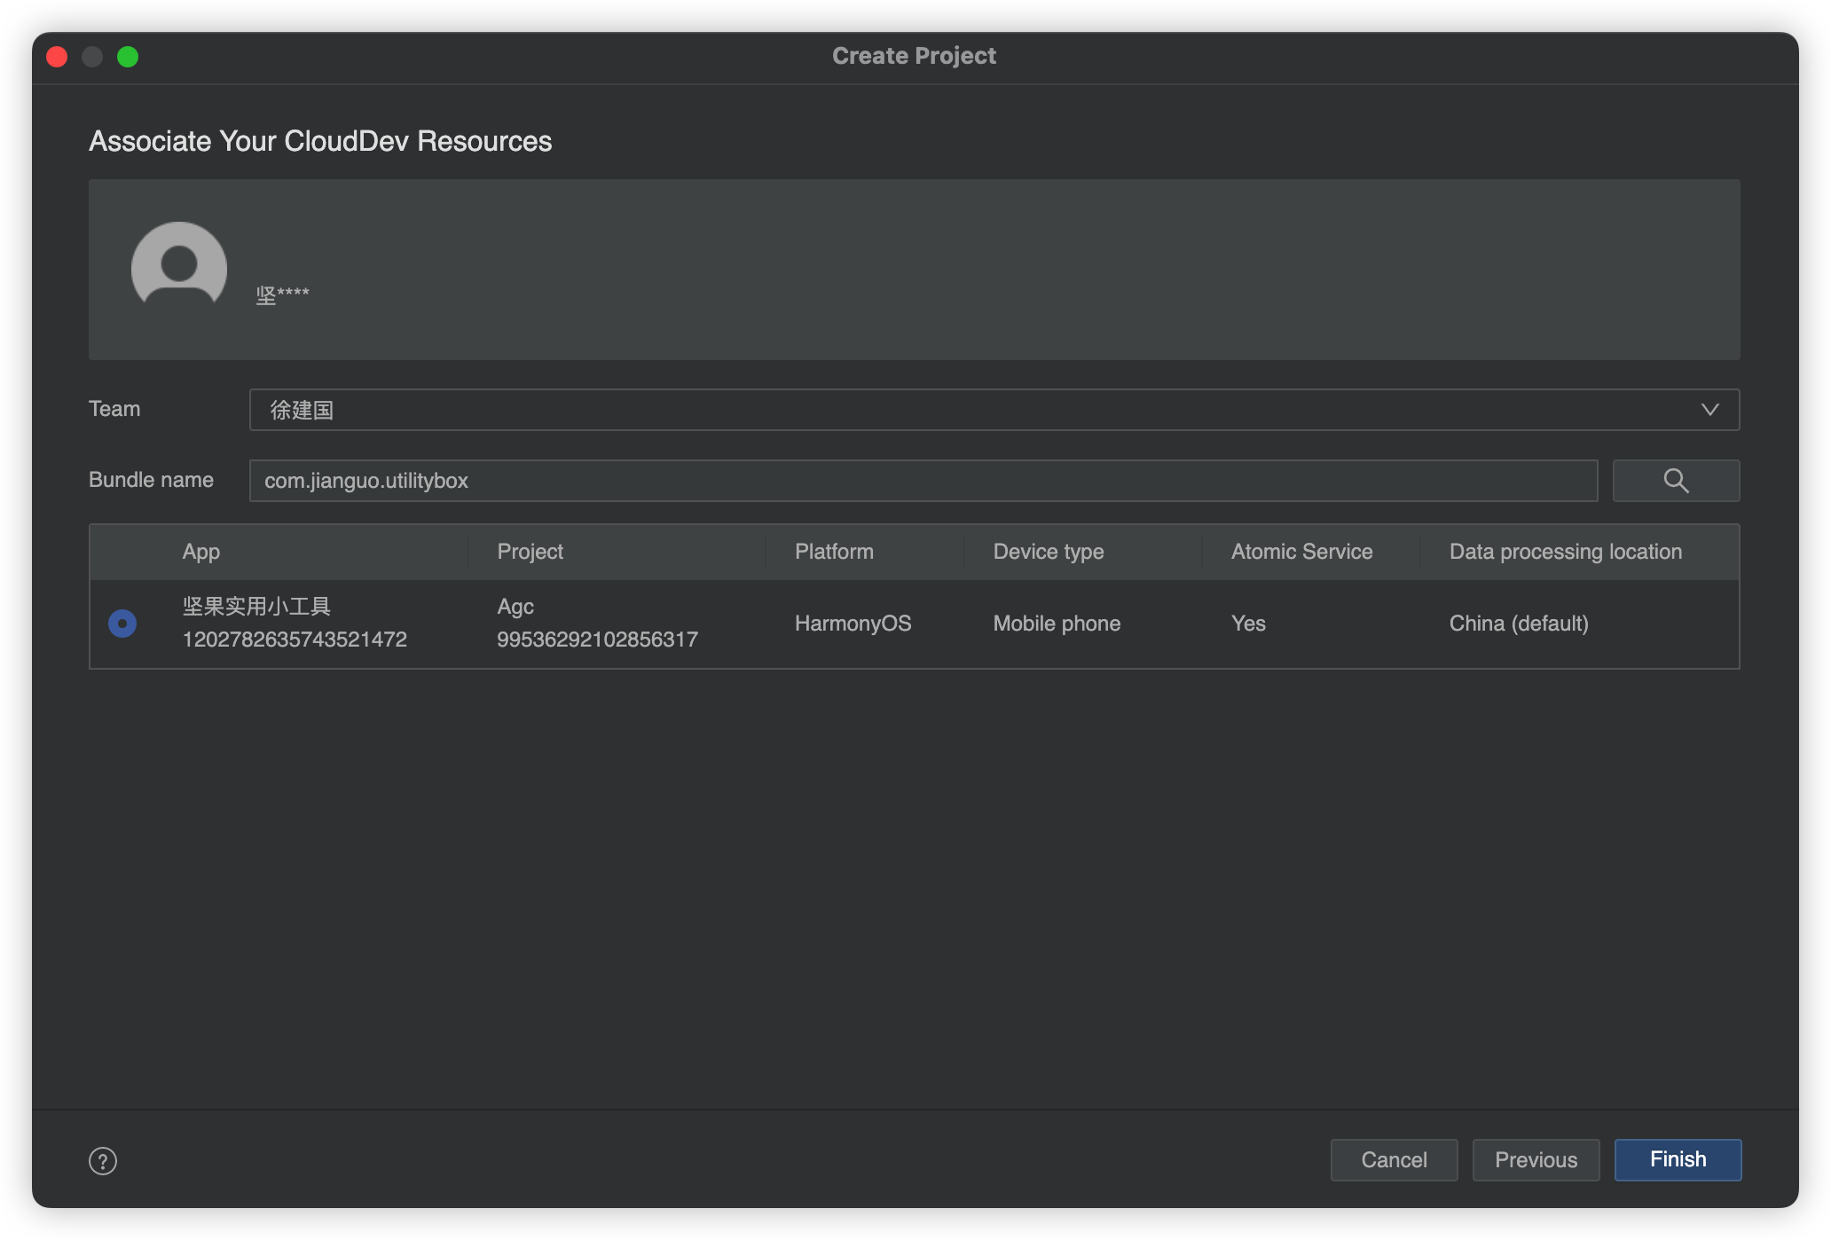Click the macOS yellow minimize button

93,55
